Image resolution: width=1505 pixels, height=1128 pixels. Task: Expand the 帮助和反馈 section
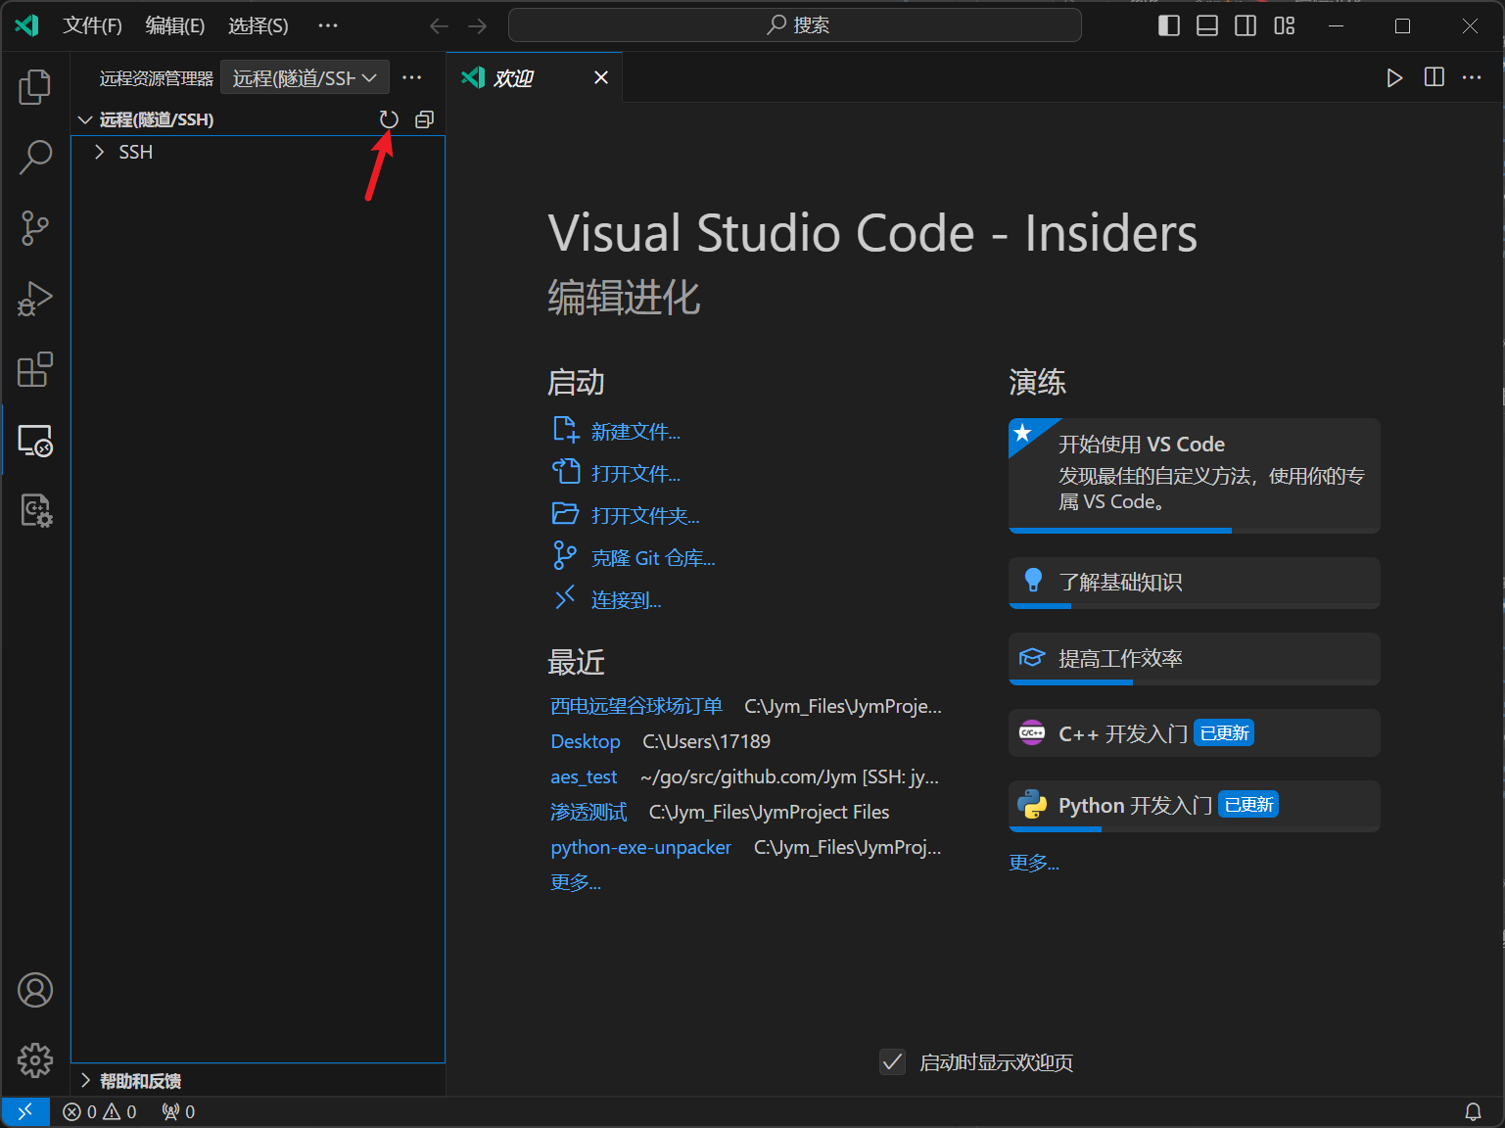pyautogui.click(x=130, y=1080)
